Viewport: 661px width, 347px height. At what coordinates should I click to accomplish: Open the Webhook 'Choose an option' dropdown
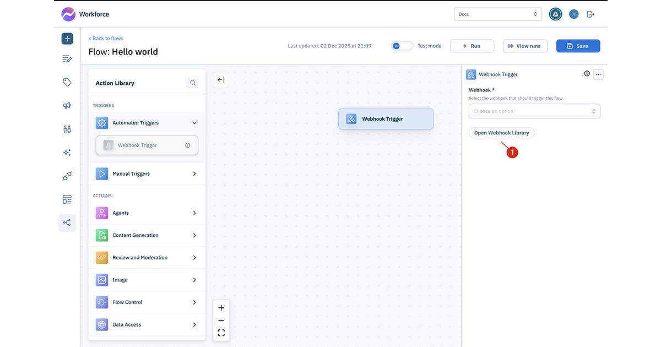tap(534, 111)
